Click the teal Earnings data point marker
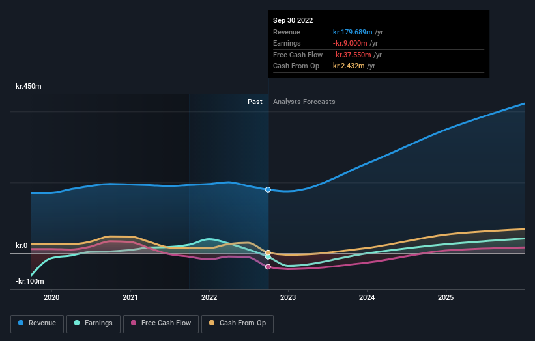The height and width of the screenshot is (341, 535). (x=268, y=257)
